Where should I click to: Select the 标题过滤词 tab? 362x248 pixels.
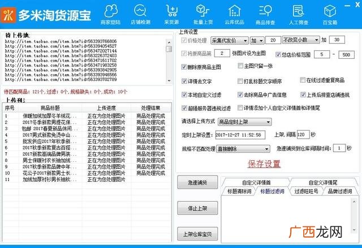click(272, 191)
